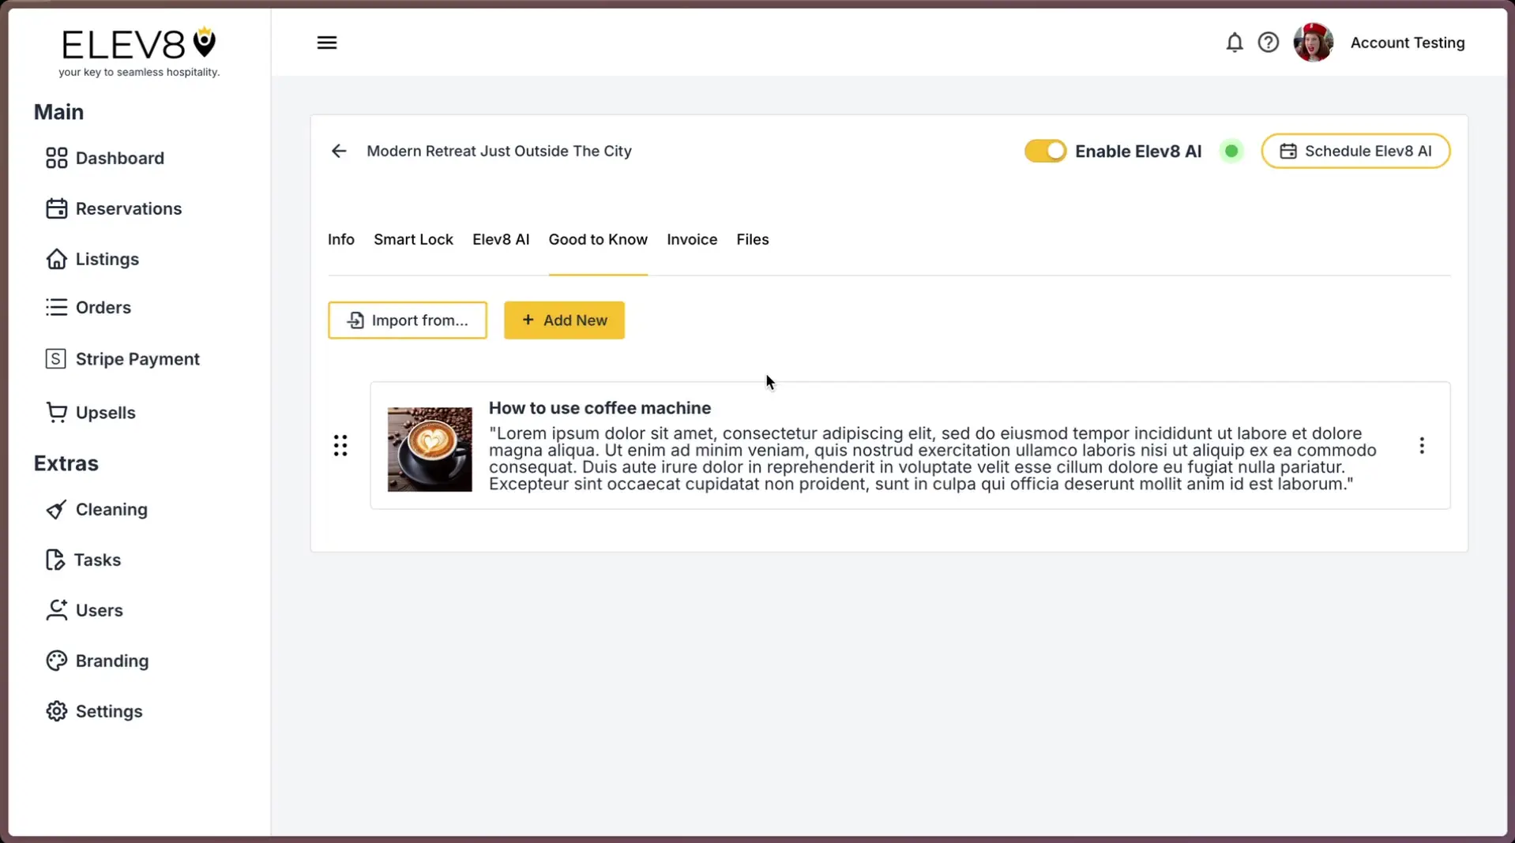This screenshot has height=843, width=1515.
Task: Open the help question mark icon
Action: click(x=1268, y=43)
